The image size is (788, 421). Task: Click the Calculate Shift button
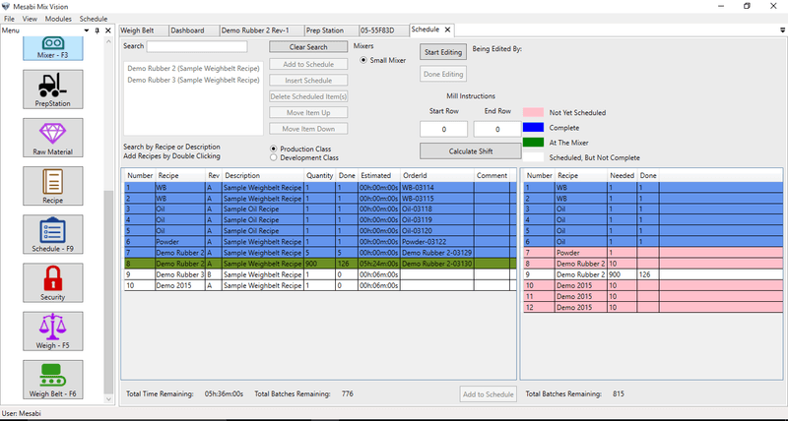(471, 151)
